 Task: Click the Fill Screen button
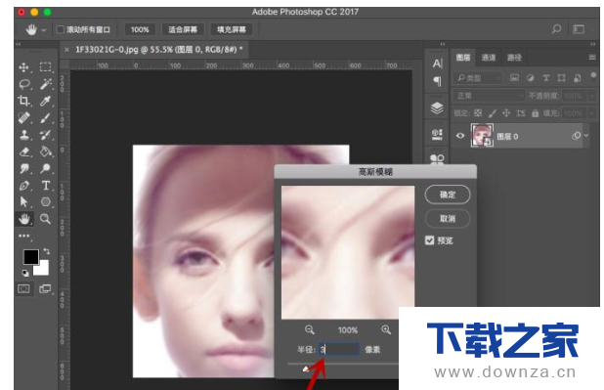click(231, 29)
